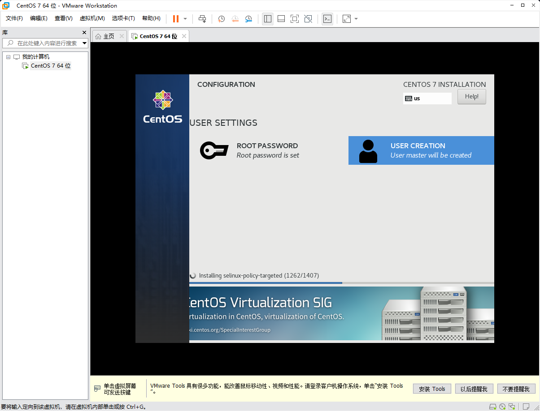
Task: Switch to the CentOS 7 64 位 tab
Action: 158,36
